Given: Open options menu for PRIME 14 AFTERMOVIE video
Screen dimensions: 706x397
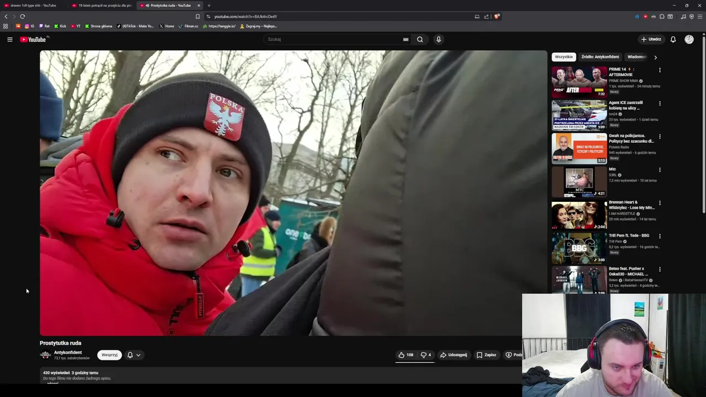Looking at the screenshot, I should (x=660, y=70).
